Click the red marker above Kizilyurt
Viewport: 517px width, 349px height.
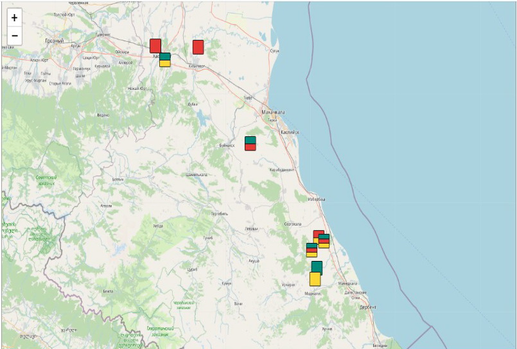click(x=198, y=47)
